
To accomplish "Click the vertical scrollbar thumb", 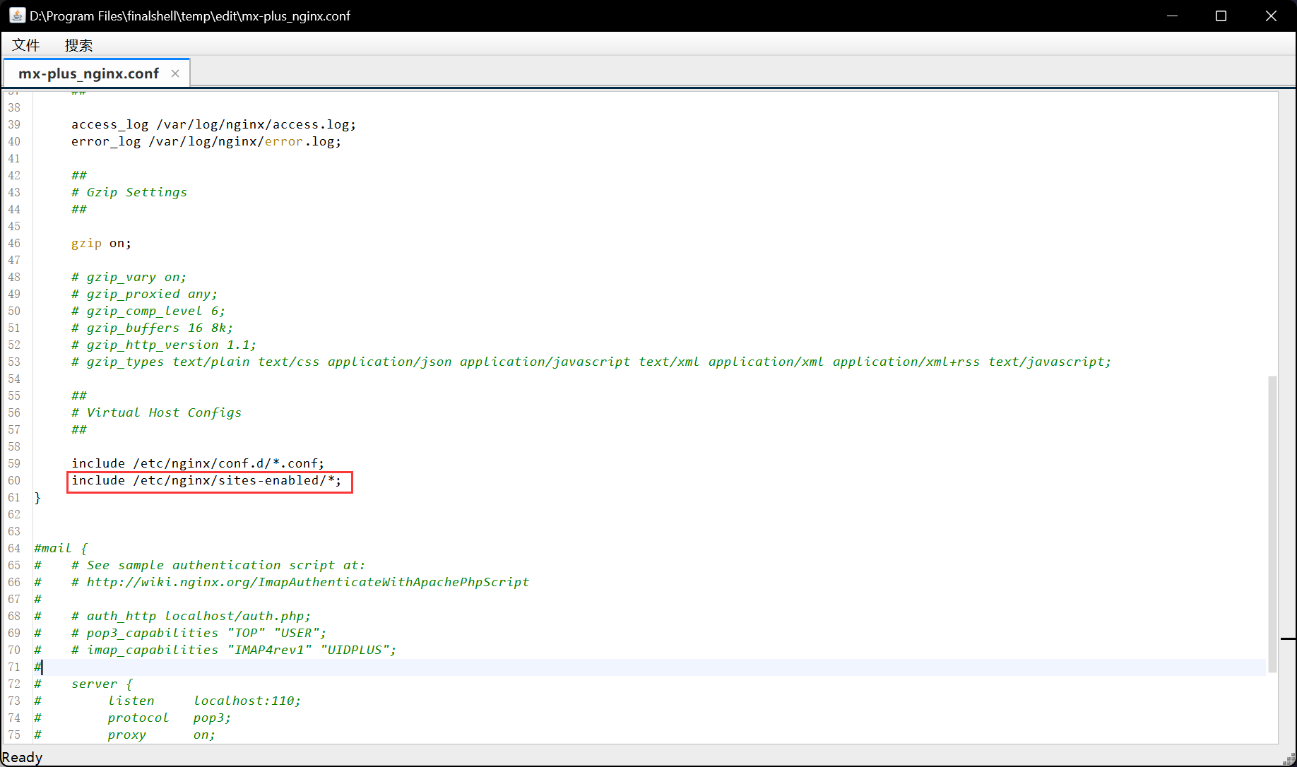I will coord(1272,523).
